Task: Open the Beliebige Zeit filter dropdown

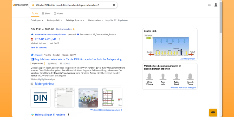Action: (x=55, y=20)
